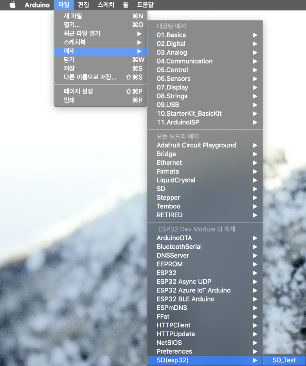Screen dimensions: 306x366
Task: Choose 새 파일 from the file menu
Action: 100,16
